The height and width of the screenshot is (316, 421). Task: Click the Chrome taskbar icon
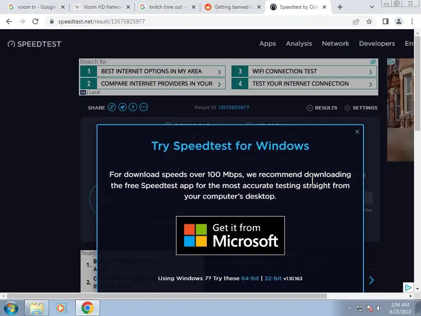click(88, 308)
